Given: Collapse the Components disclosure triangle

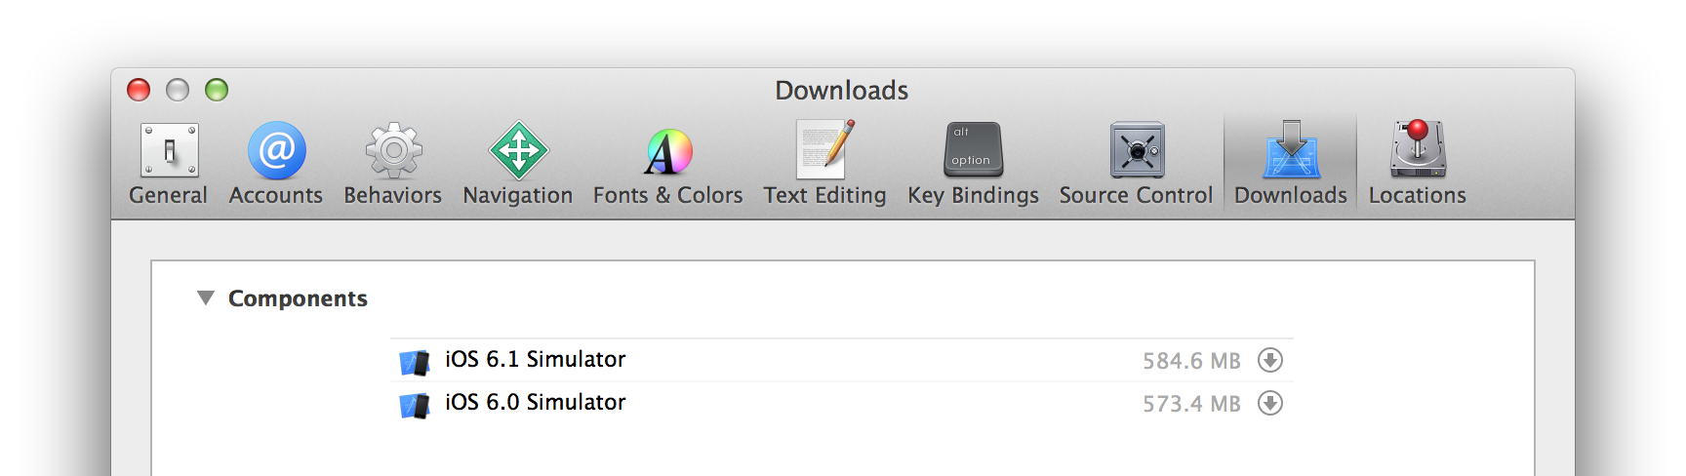Looking at the screenshot, I should tap(205, 297).
